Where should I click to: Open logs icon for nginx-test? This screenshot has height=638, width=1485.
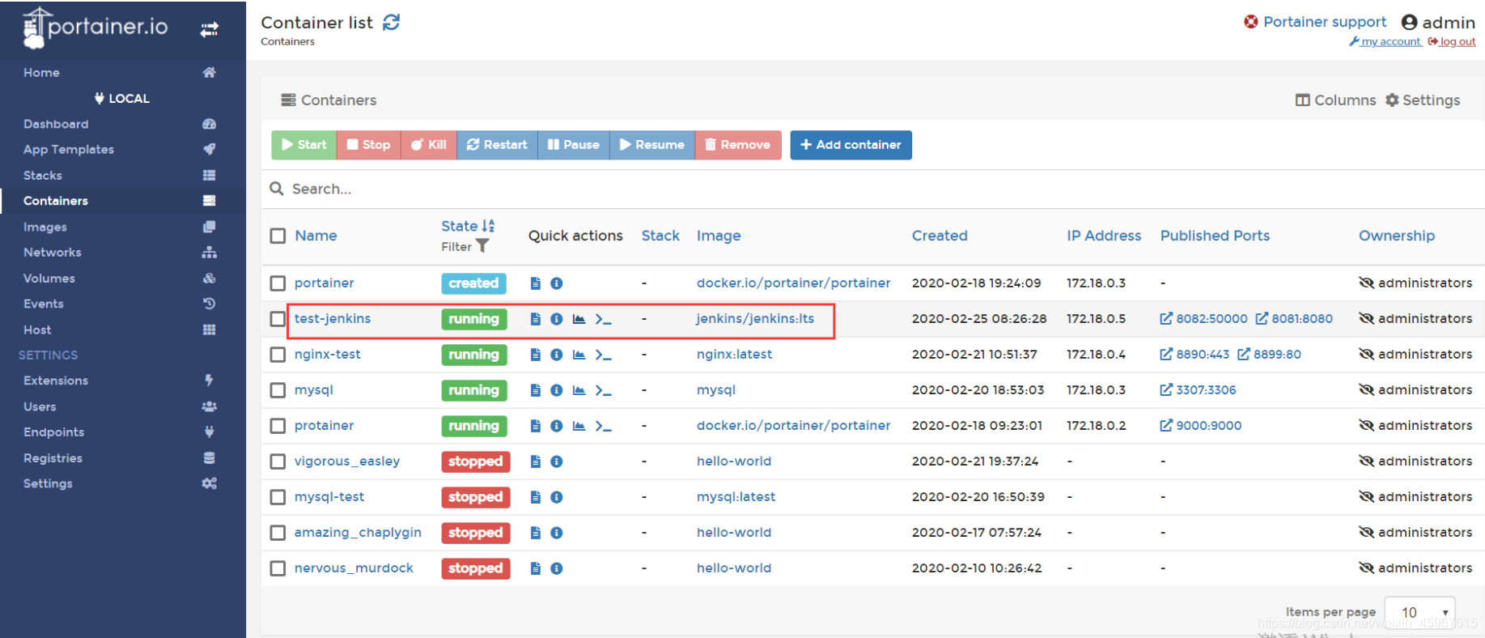tap(535, 355)
